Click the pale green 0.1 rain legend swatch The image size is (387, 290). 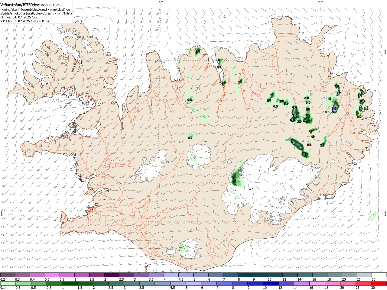pos(8,283)
